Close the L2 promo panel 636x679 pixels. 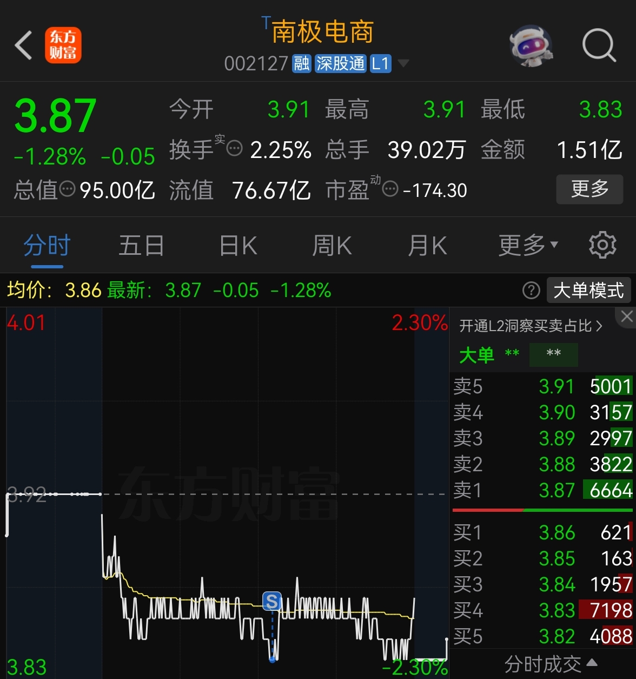tap(627, 317)
